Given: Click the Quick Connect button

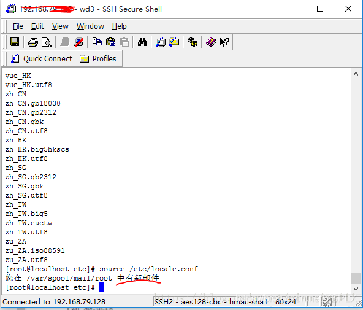Looking at the screenshot, I should coord(42,58).
